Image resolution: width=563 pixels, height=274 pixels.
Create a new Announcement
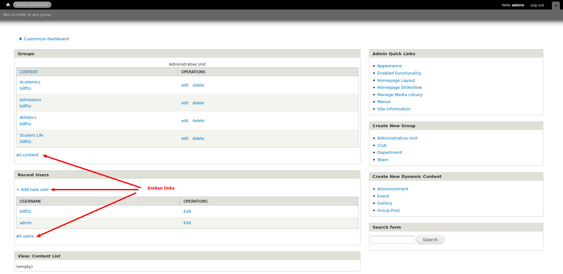(x=393, y=189)
